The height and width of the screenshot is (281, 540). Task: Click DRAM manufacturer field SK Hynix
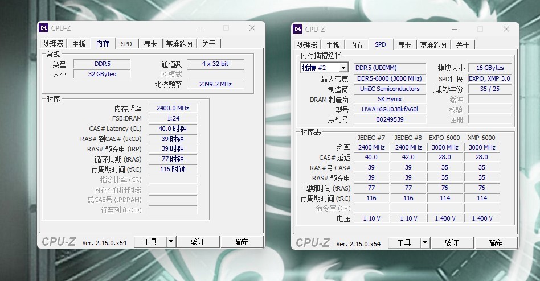(x=390, y=99)
